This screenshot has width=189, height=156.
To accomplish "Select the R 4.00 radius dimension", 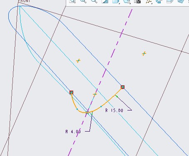I will pos(73,132).
